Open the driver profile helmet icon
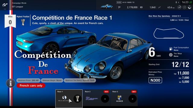Screen dimensions: 193x108 190,7
